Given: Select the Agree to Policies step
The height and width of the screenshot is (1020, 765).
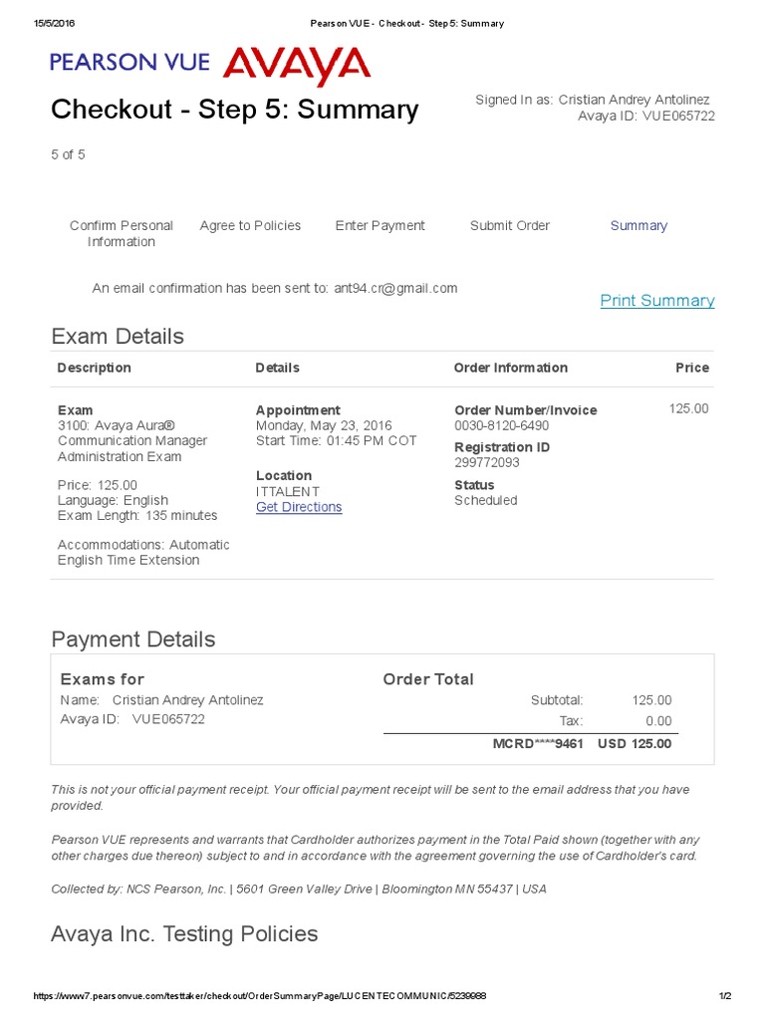Looking at the screenshot, I should coord(250,226).
